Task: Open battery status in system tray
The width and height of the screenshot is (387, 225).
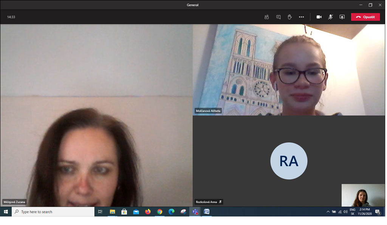Action: tap(334, 212)
